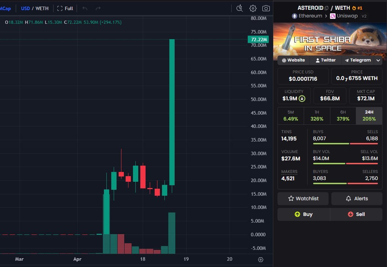Expand the extra social links chevron
Screen dimensions: 387x267
click(378, 60)
